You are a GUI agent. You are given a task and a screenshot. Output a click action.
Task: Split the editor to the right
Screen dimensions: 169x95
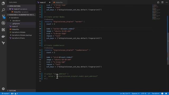[x=162, y=2]
